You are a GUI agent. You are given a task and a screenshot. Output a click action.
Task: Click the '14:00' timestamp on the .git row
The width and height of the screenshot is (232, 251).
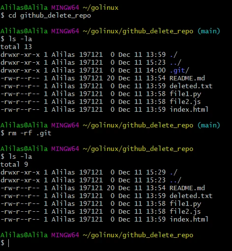click(156, 71)
